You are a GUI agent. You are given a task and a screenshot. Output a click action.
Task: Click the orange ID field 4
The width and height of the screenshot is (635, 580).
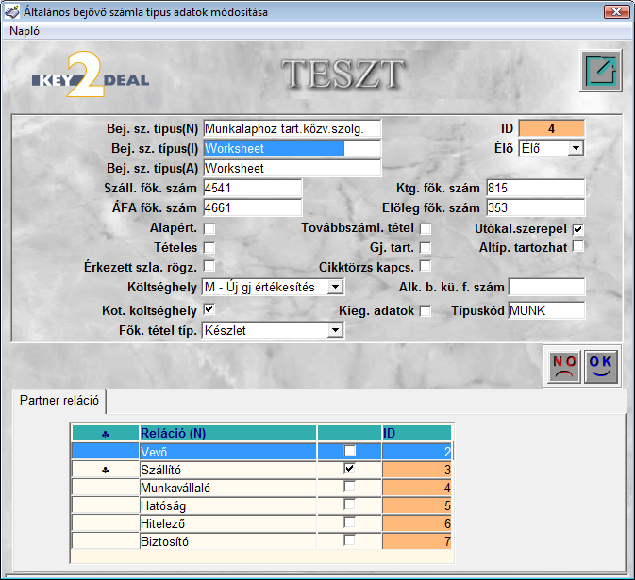552,128
